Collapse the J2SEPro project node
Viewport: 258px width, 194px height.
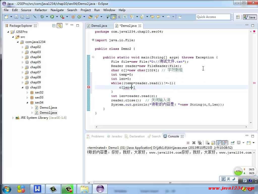(8, 32)
